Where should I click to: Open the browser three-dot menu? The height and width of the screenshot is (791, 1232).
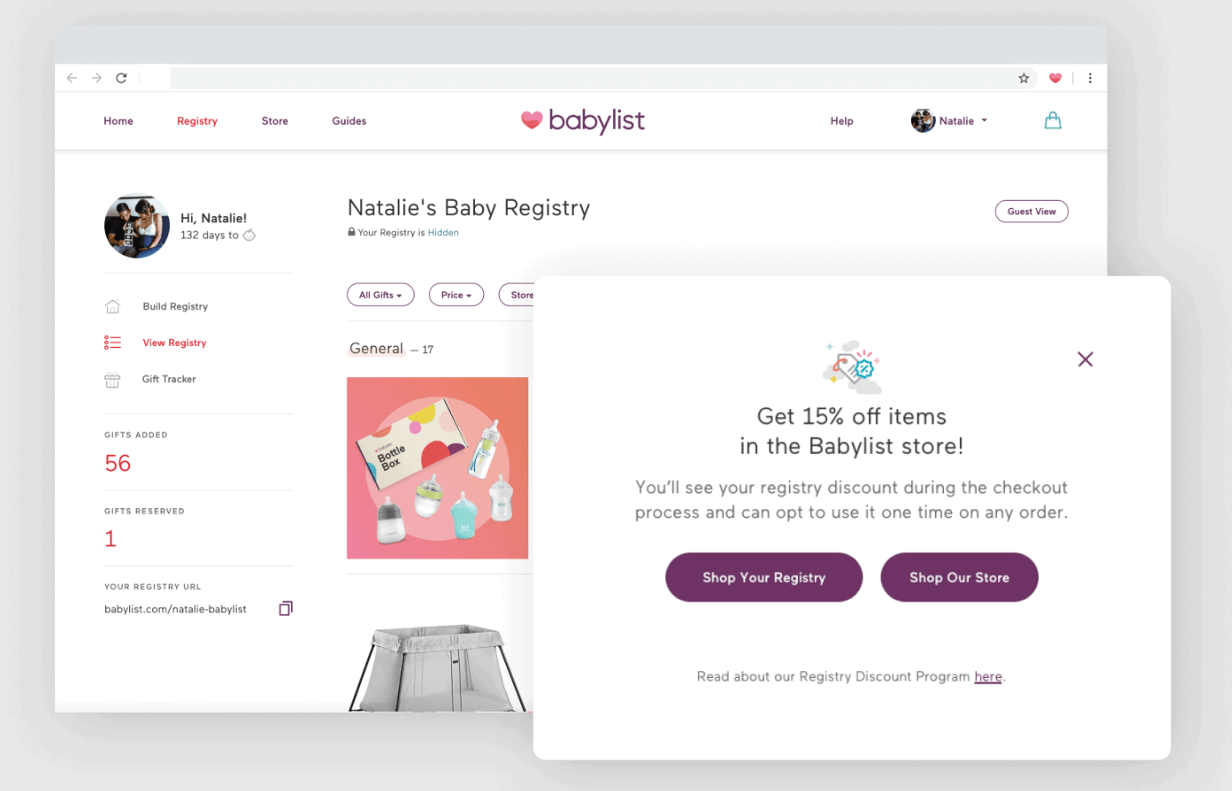point(1090,78)
